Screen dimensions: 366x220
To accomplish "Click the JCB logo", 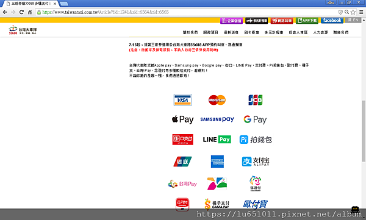I will [x=256, y=100].
